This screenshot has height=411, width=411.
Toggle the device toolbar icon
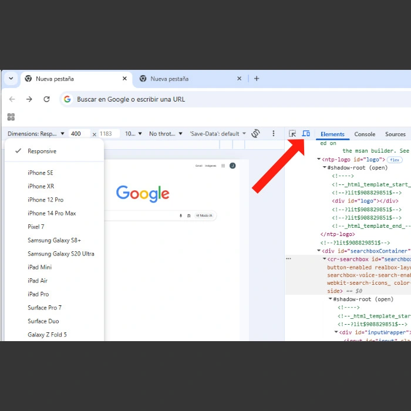306,133
